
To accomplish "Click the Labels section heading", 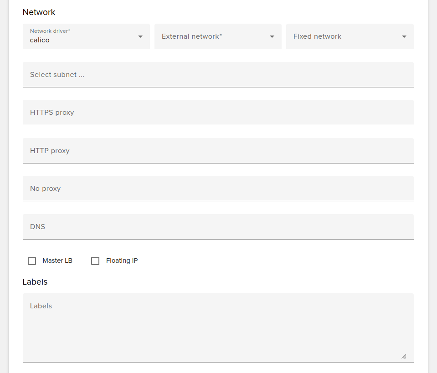I will 35,281.
